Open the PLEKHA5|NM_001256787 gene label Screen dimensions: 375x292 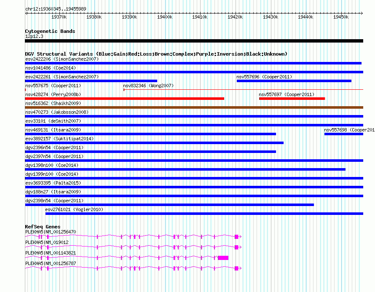pyautogui.click(x=51, y=263)
